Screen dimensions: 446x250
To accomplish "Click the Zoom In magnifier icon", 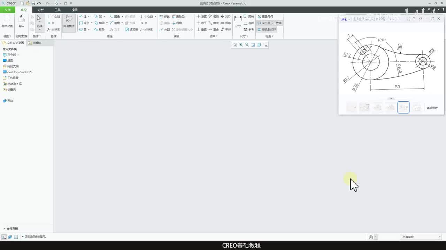I will [x=241, y=45].
